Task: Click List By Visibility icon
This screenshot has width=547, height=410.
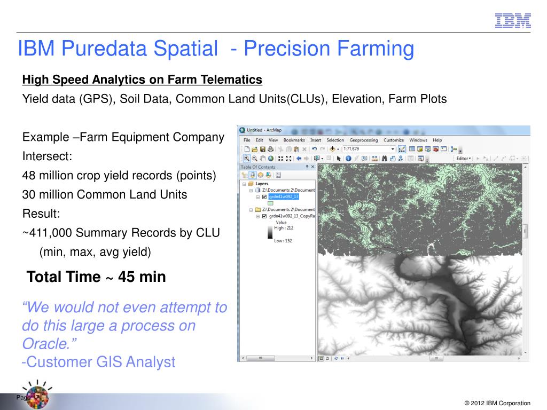Action: pyautogui.click(x=260, y=175)
